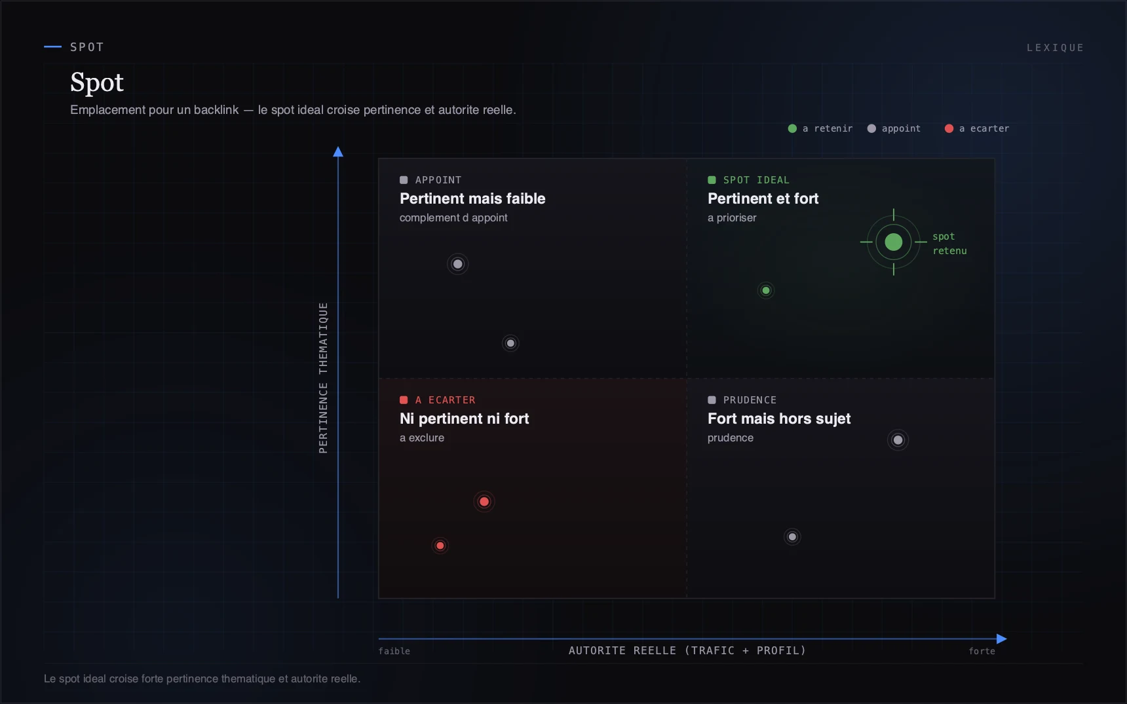Click the arrowhead of the vertical pertinence axis
Screen dimensions: 1127x704
[338, 152]
